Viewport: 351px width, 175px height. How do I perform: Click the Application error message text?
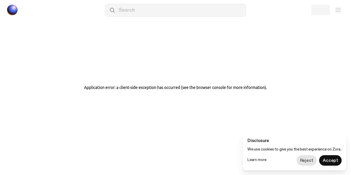point(175,87)
